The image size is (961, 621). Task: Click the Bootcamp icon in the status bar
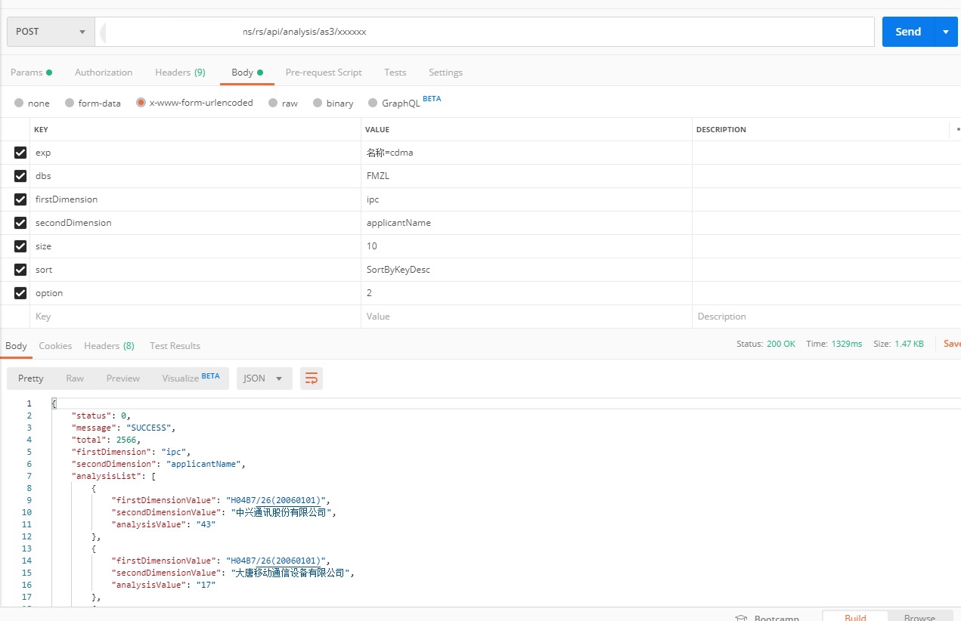pyautogui.click(x=742, y=617)
